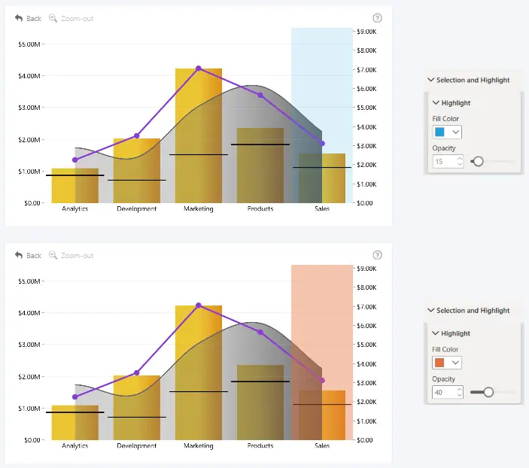Click the purple line point above Sales, bottom chart
This screenshot has height=468, width=529.
(322, 381)
